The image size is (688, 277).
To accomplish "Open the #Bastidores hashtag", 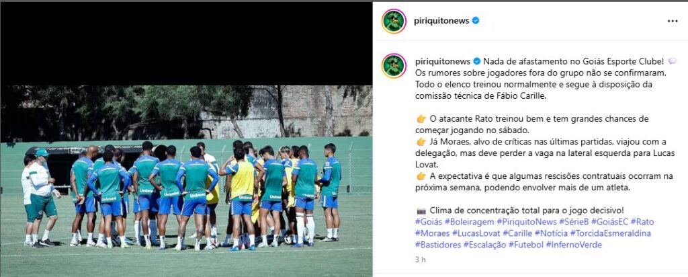I will [438, 245].
